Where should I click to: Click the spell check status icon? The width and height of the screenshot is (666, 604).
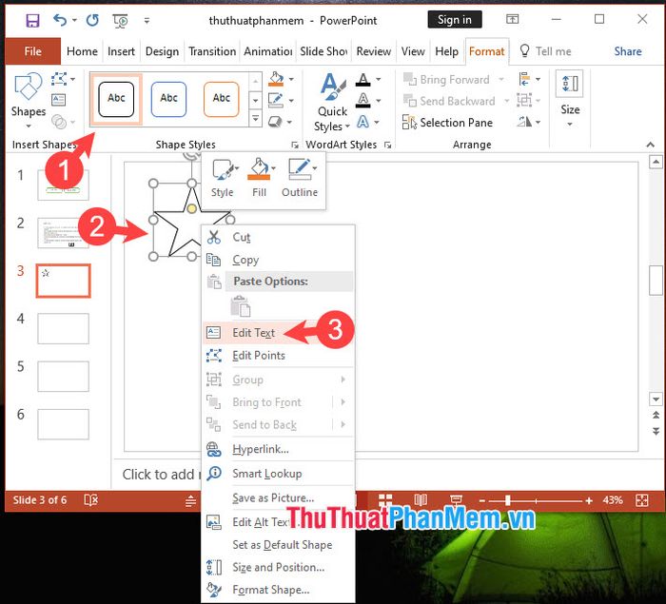coord(91,500)
